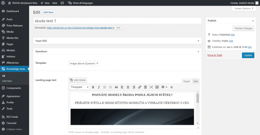260x135 pixels.
Task: Align text left
Action: 122,87
